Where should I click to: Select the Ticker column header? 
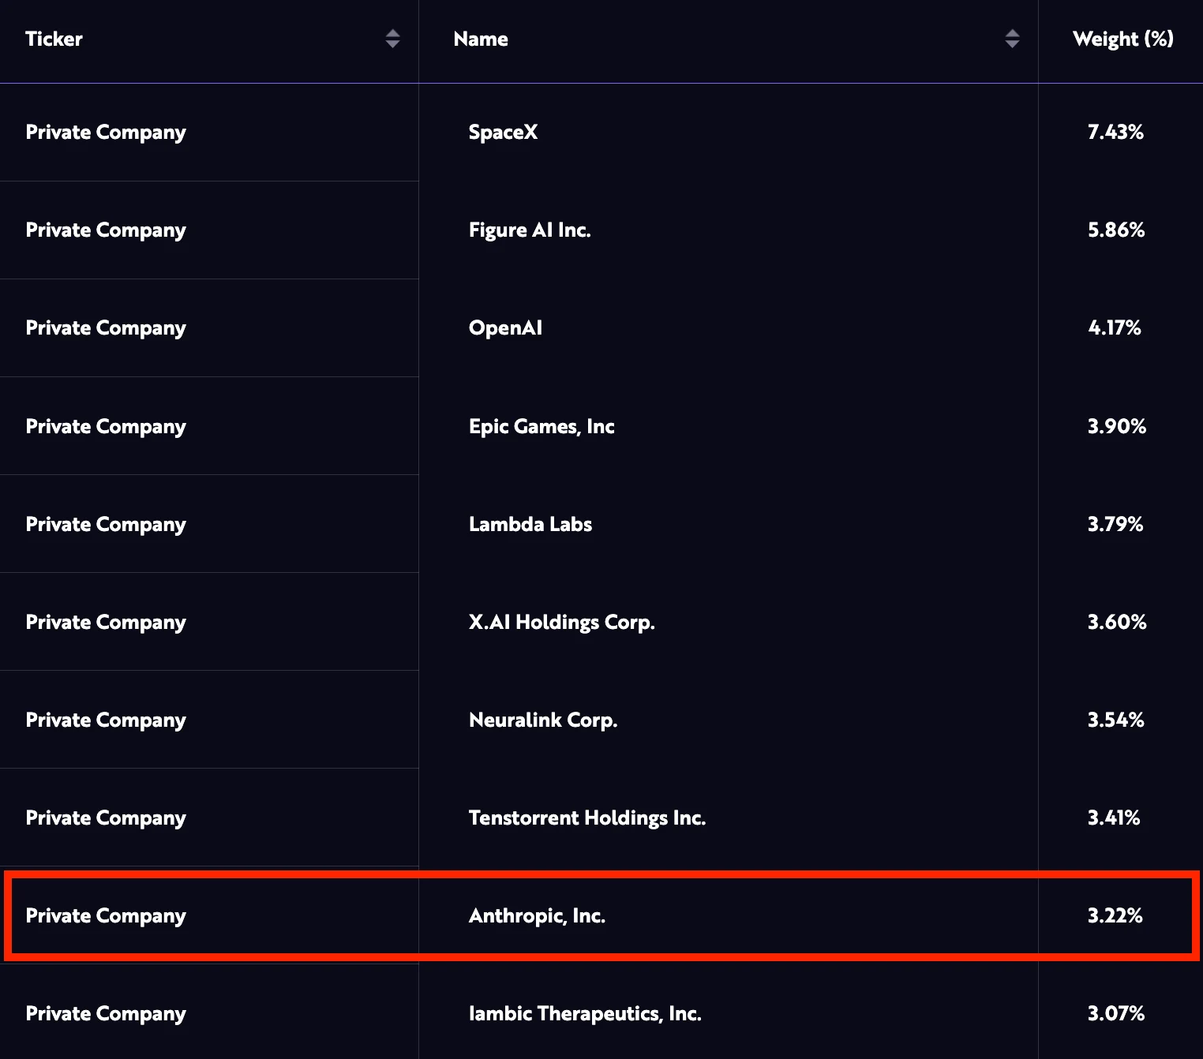click(53, 39)
